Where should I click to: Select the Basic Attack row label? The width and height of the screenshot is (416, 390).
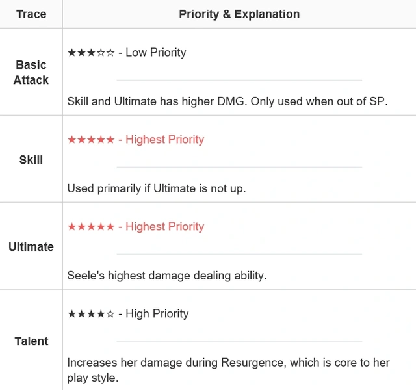[31, 72]
